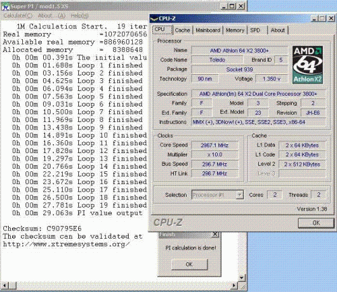This screenshot has width=337, height=292.
Task: Open the Memory tab in CPU-Z
Action: [x=235, y=30]
